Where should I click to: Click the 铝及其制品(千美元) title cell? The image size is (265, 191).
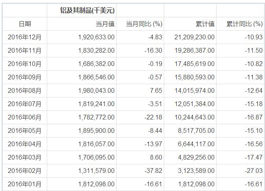pyautogui.click(x=87, y=11)
